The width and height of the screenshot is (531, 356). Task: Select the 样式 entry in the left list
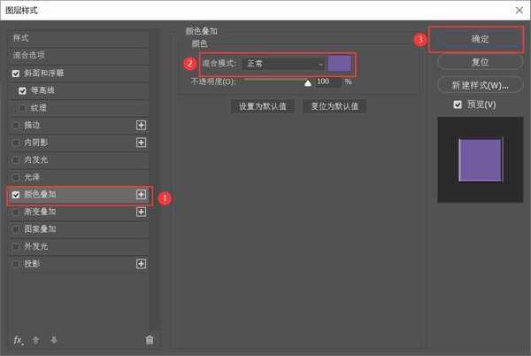21,39
